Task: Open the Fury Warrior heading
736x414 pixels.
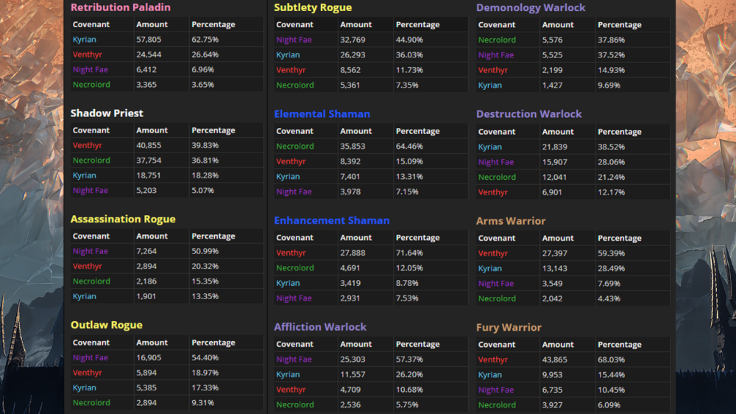Action: (509, 328)
